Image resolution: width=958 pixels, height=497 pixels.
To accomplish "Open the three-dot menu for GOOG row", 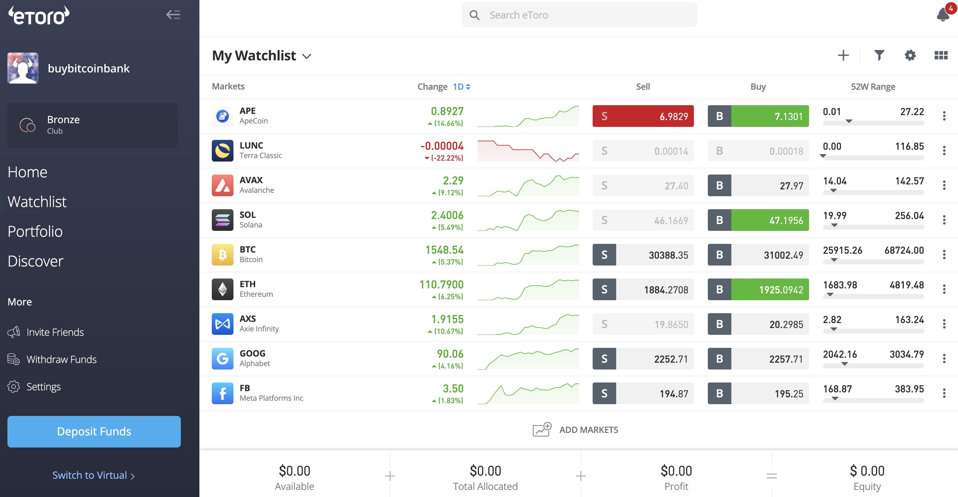I will [x=944, y=359].
